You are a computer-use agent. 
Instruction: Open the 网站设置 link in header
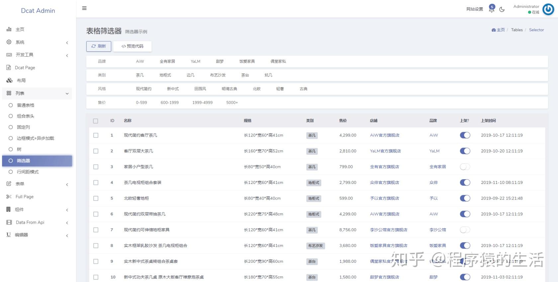tap(475, 9)
